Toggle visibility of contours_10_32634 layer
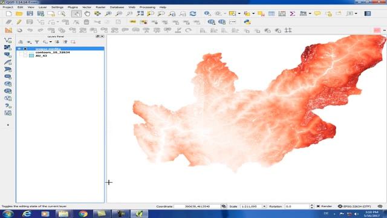 (25, 53)
